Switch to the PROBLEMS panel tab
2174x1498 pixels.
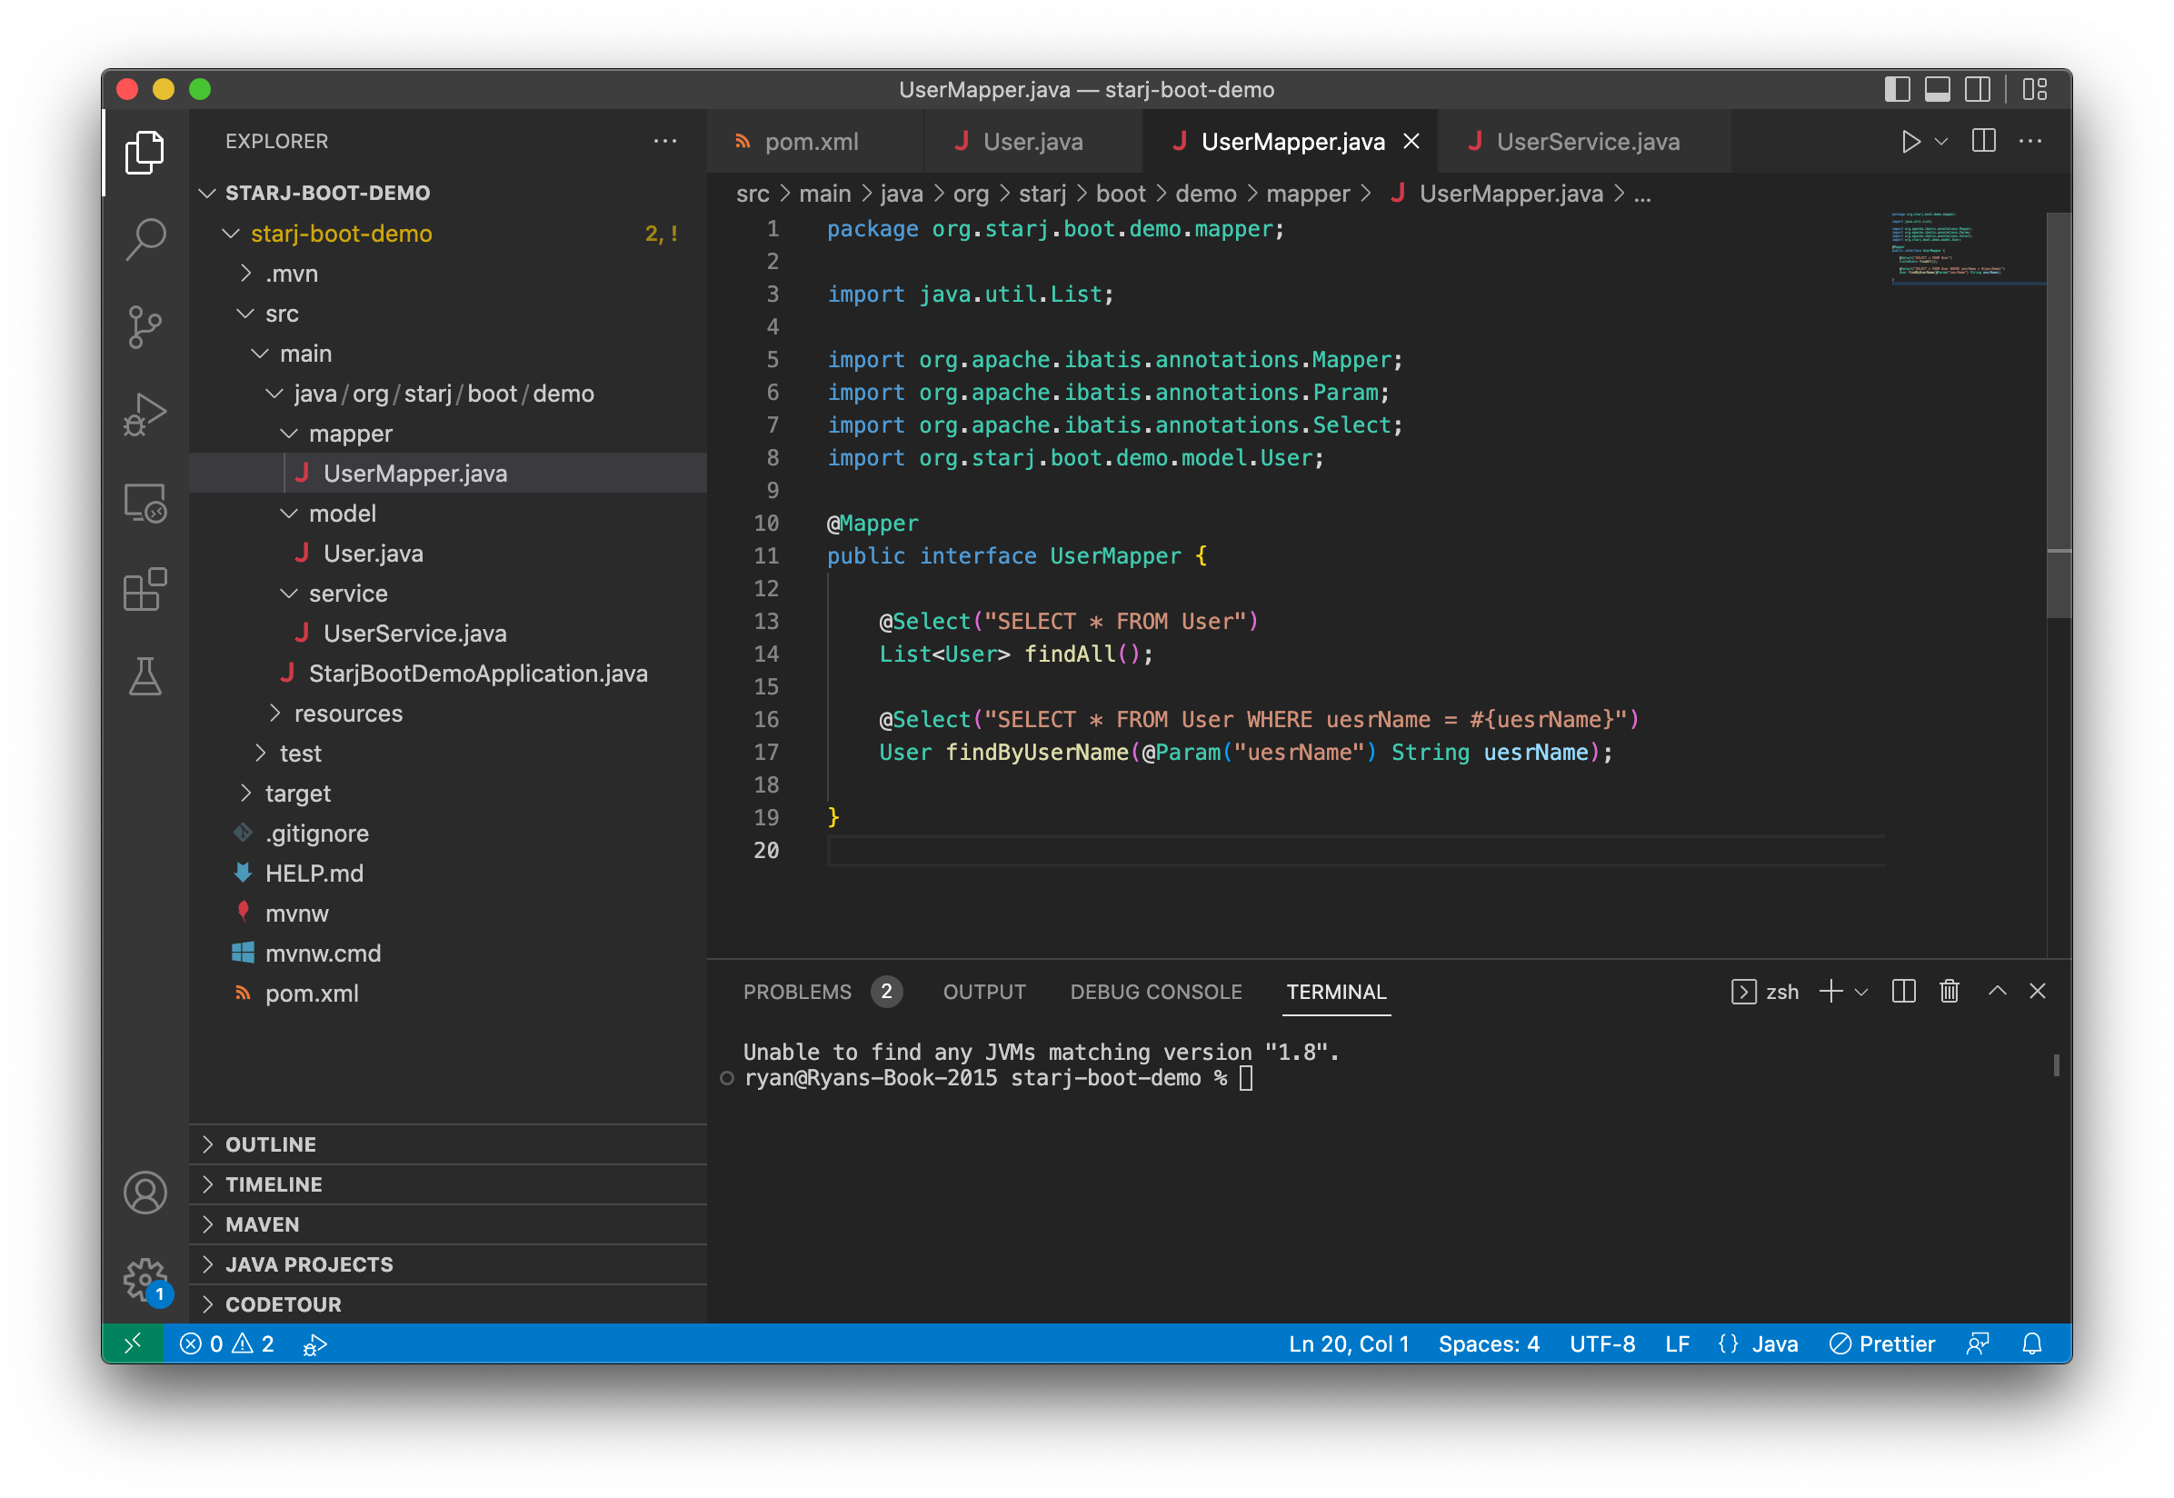point(796,992)
